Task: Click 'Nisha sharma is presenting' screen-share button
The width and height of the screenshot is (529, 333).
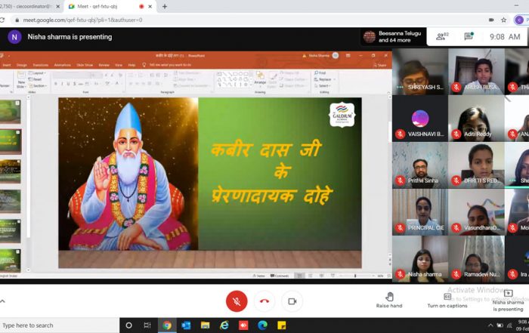Action: (x=508, y=301)
